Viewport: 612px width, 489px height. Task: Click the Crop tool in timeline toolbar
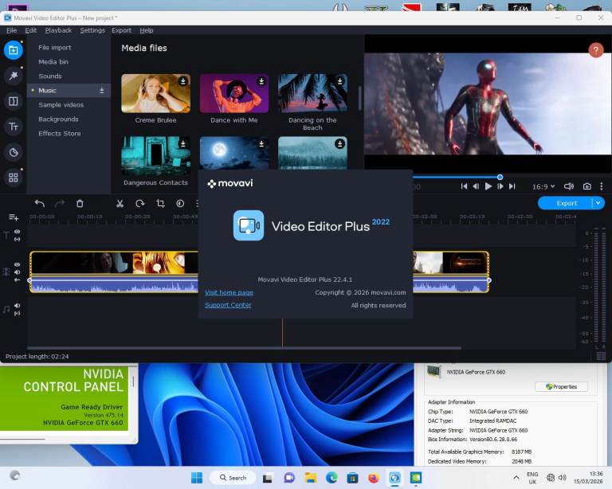pos(160,204)
